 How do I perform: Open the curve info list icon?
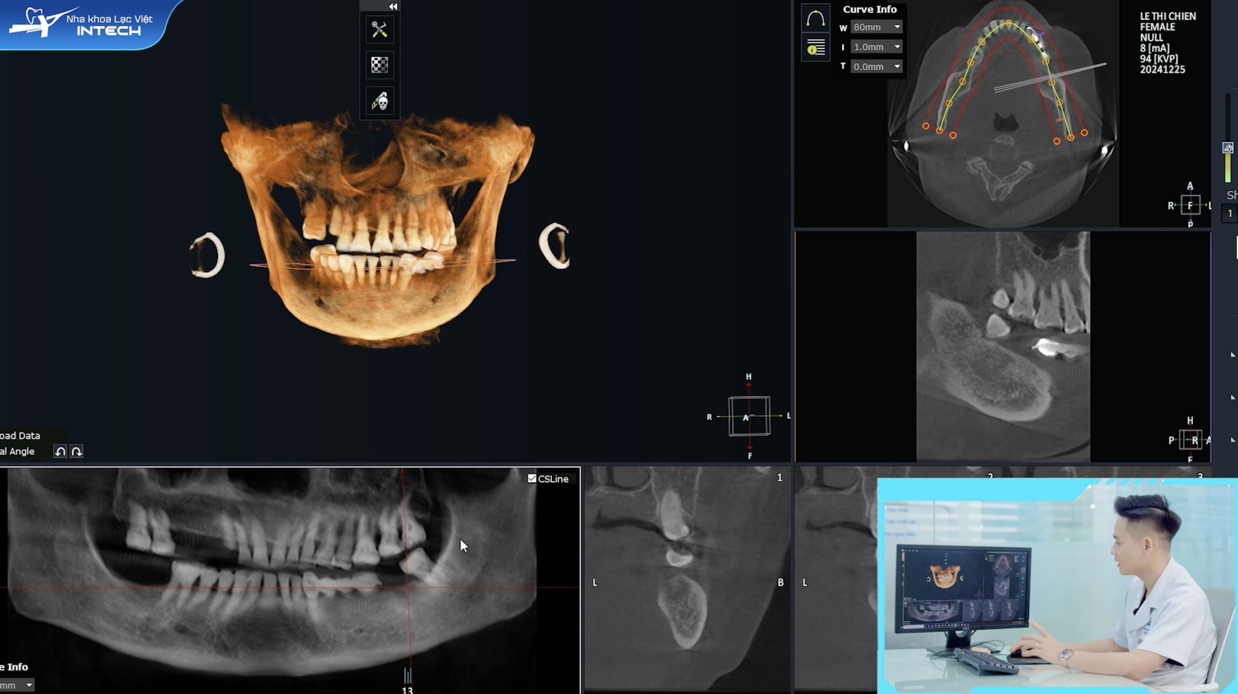point(815,47)
